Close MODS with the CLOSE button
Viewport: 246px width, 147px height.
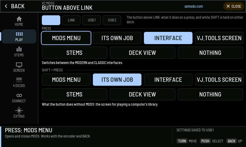pyautogui.click(x=234, y=6)
